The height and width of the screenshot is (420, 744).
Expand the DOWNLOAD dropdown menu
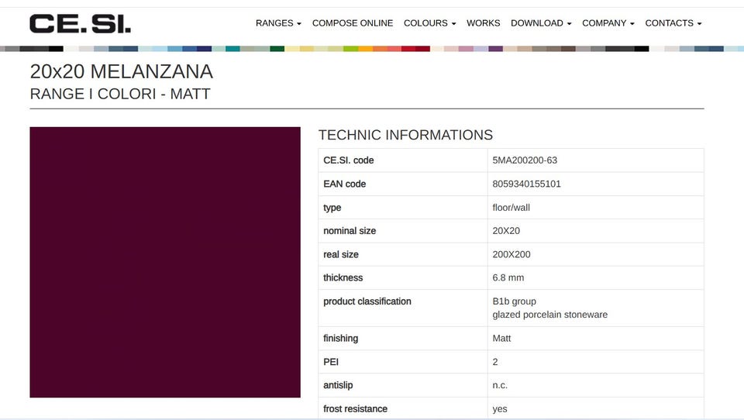click(541, 23)
